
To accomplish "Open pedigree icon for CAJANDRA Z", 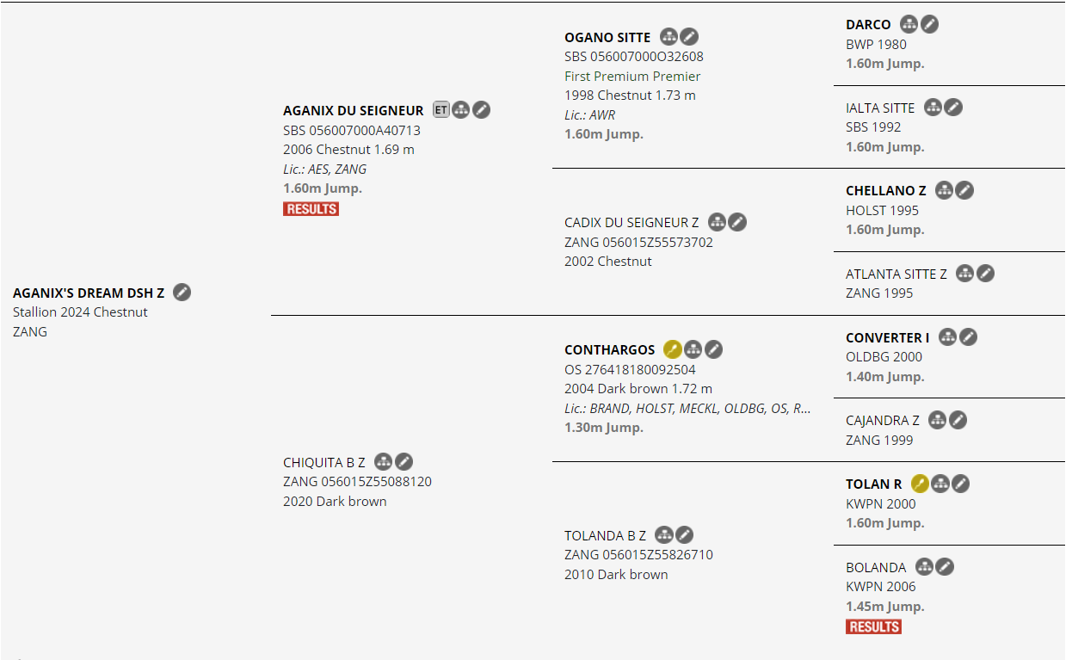I will pos(937,421).
